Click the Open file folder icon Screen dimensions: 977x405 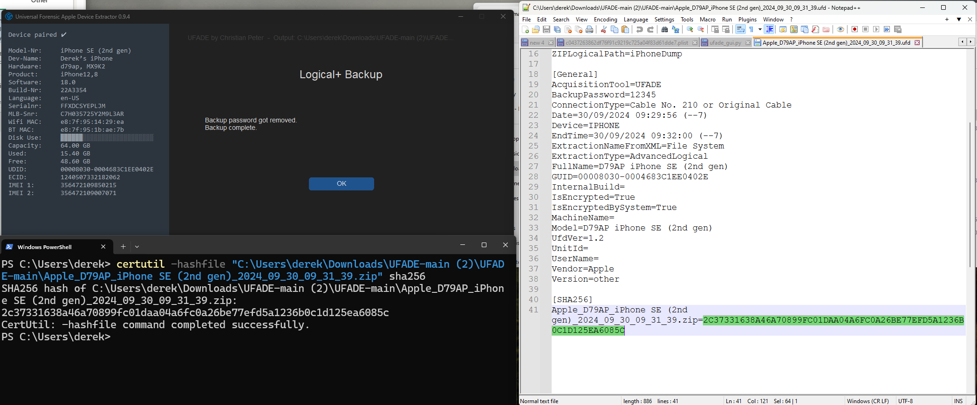click(x=536, y=29)
